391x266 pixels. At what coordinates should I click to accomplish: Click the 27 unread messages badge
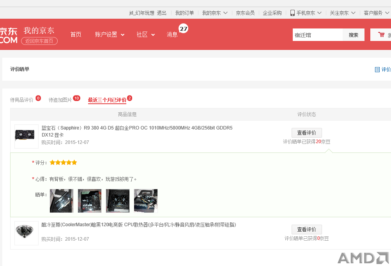coord(184,29)
